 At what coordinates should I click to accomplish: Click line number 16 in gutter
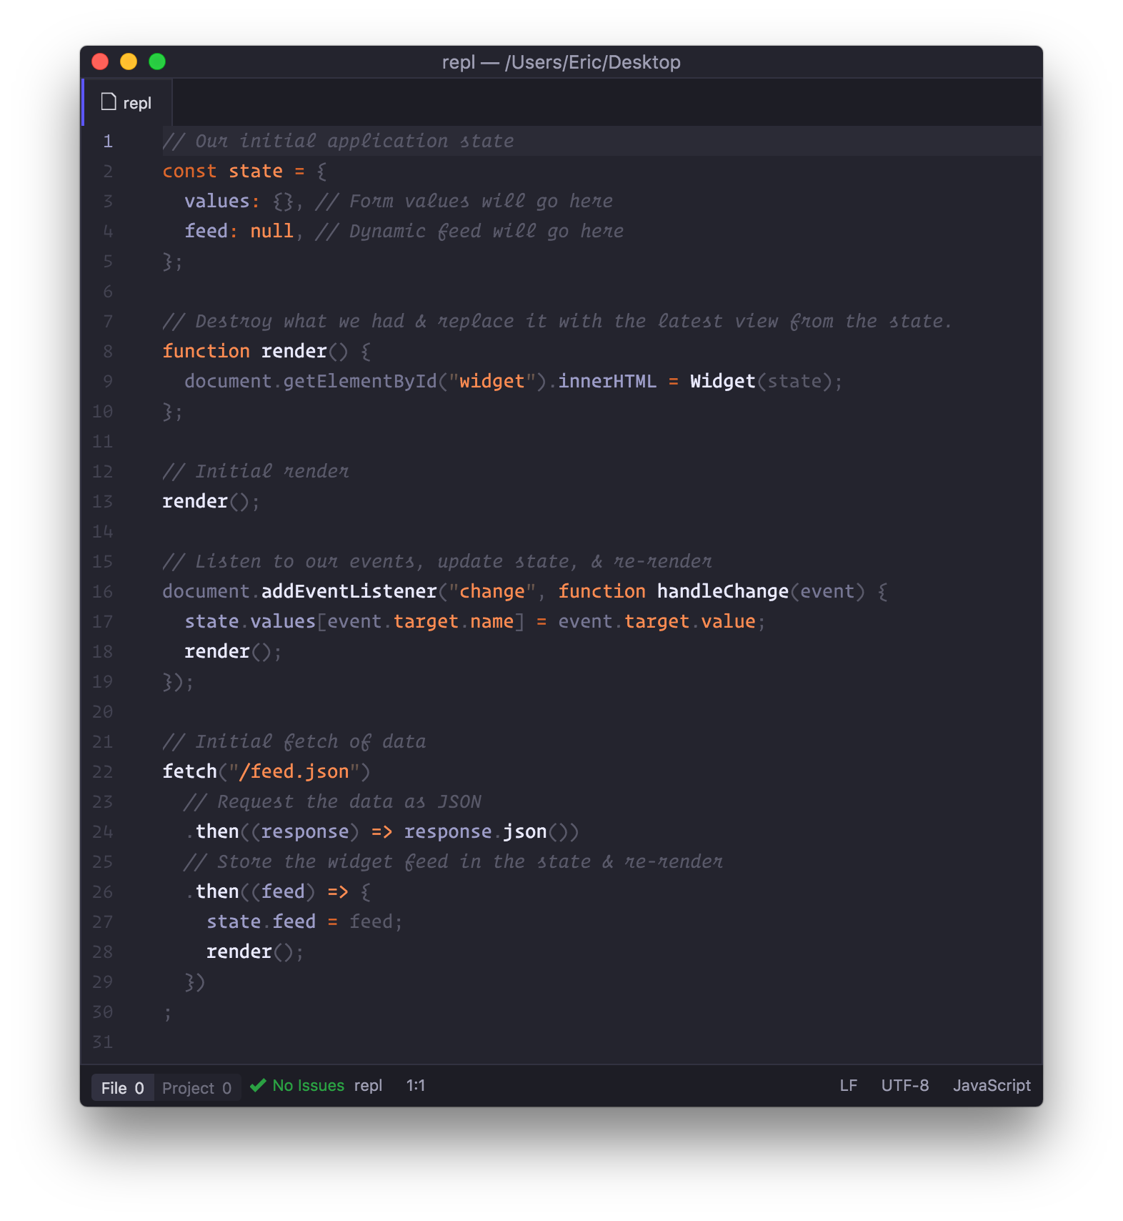click(102, 591)
